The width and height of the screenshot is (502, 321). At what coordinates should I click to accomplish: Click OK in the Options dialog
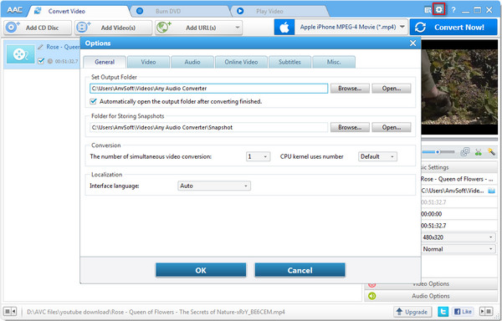click(201, 270)
